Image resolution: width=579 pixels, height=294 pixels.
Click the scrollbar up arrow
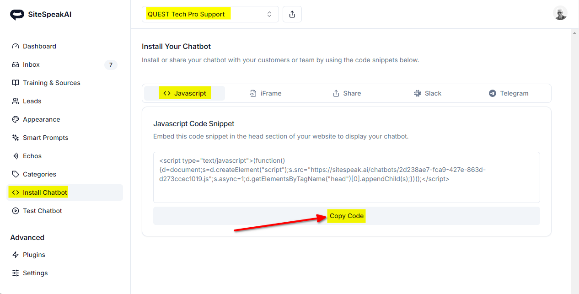[x=575, y=33]
